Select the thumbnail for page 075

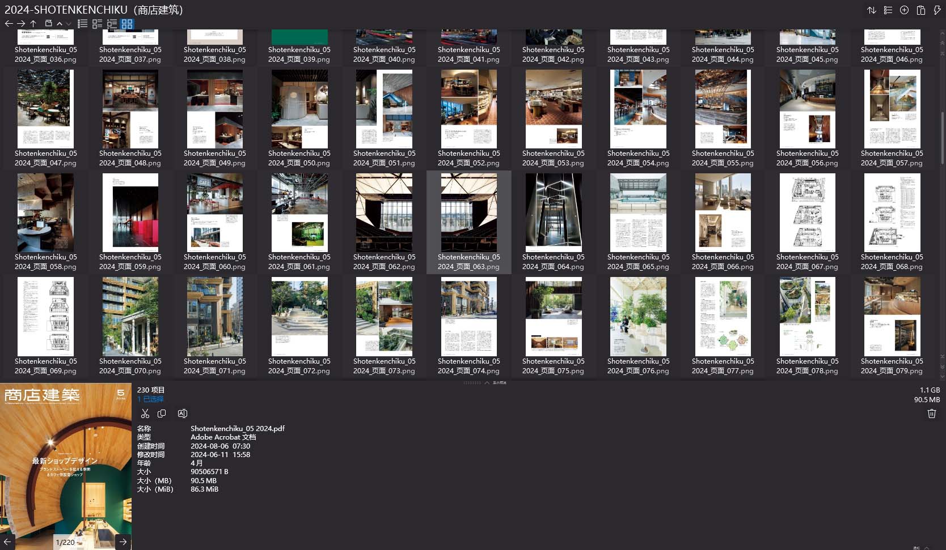click(554, 317)
